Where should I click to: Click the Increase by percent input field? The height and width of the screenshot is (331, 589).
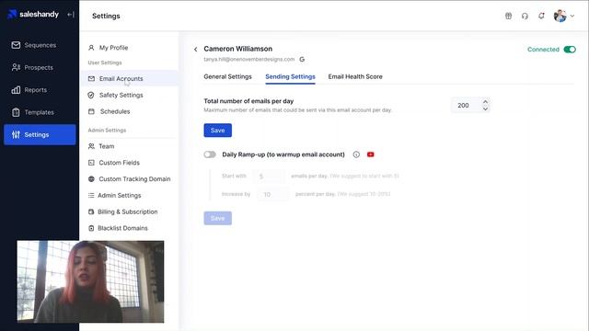pos(273,194)
